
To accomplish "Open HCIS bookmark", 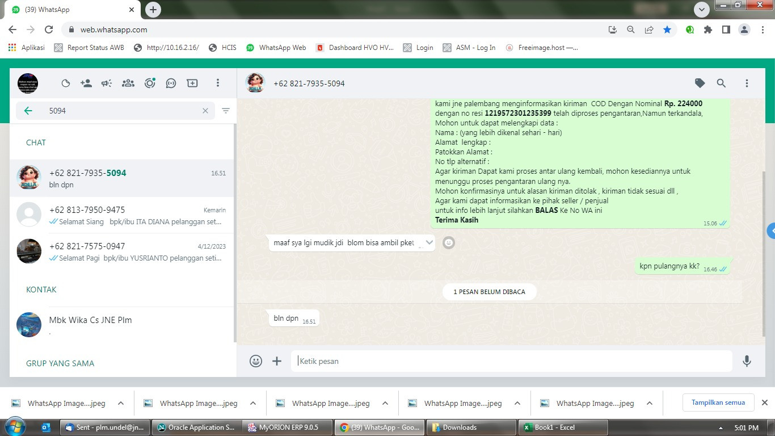I will (223, 48).
